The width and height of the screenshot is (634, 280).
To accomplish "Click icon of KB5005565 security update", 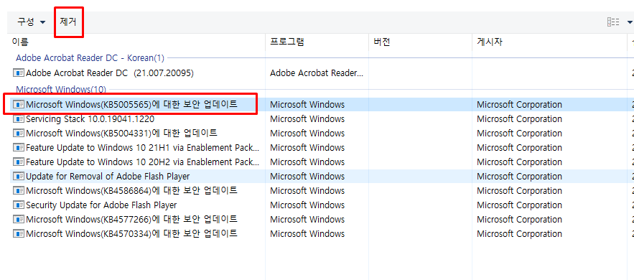I will (19, 105).
